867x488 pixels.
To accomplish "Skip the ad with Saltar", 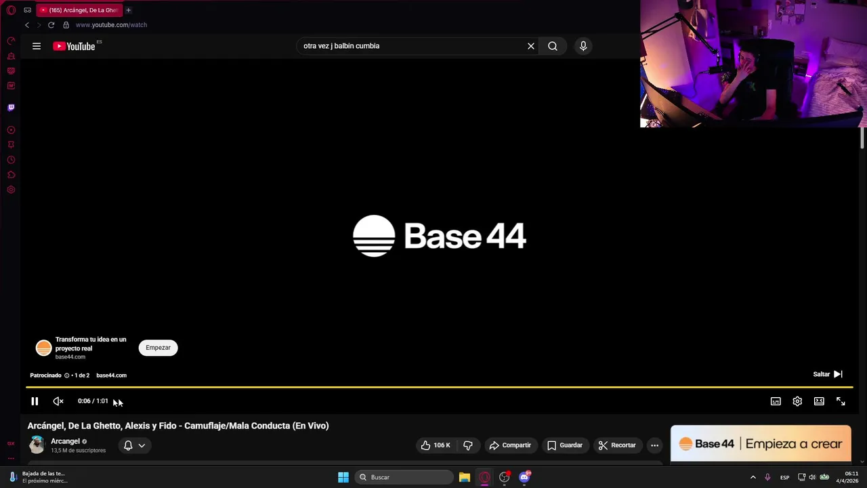I will tap(828, 374).
